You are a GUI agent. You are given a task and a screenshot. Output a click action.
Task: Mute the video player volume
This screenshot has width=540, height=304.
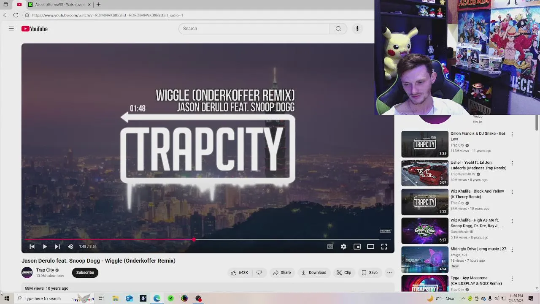pos(70,247)
